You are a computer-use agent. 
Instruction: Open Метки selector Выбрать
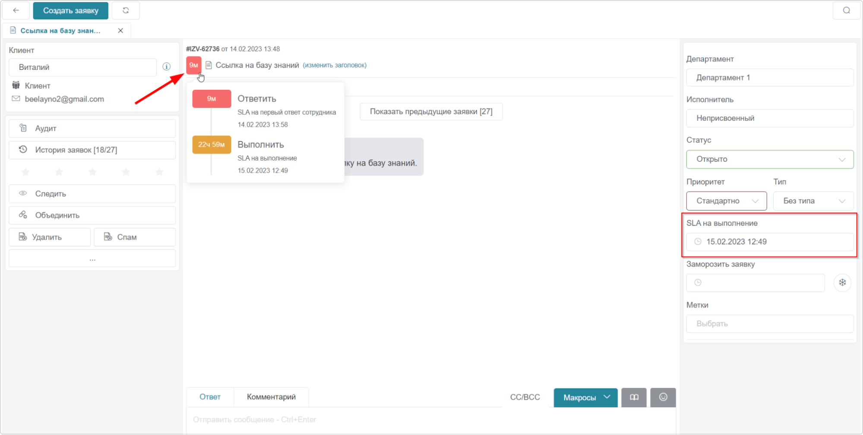click(770, 324)
